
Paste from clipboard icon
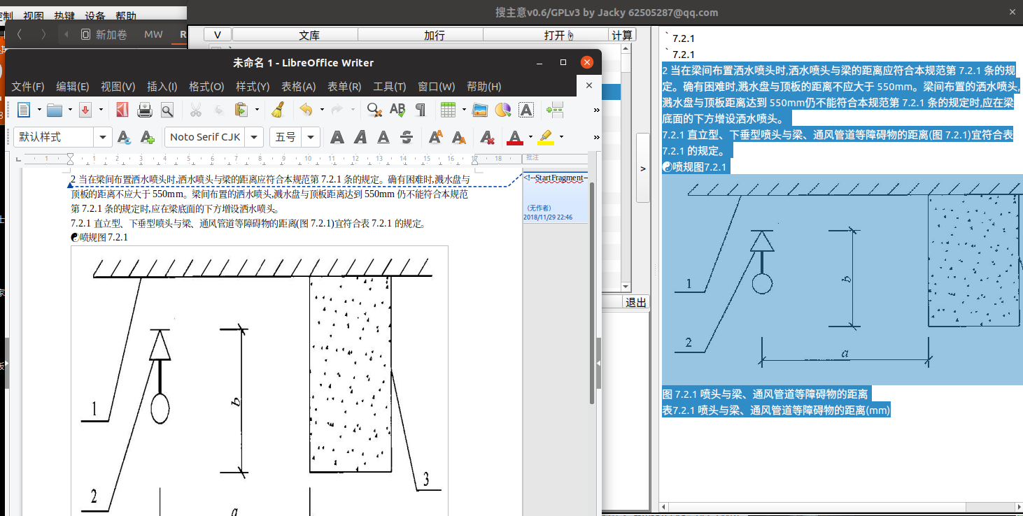[241, 110]
